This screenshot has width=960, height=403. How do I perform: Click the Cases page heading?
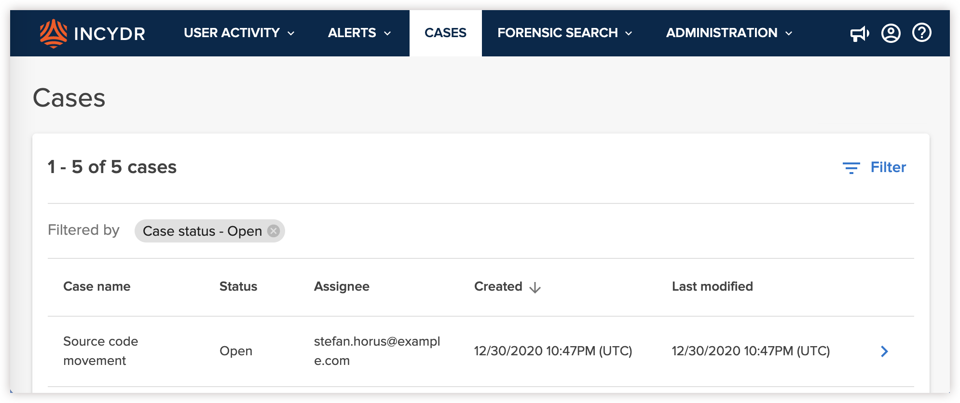[69, 97]
